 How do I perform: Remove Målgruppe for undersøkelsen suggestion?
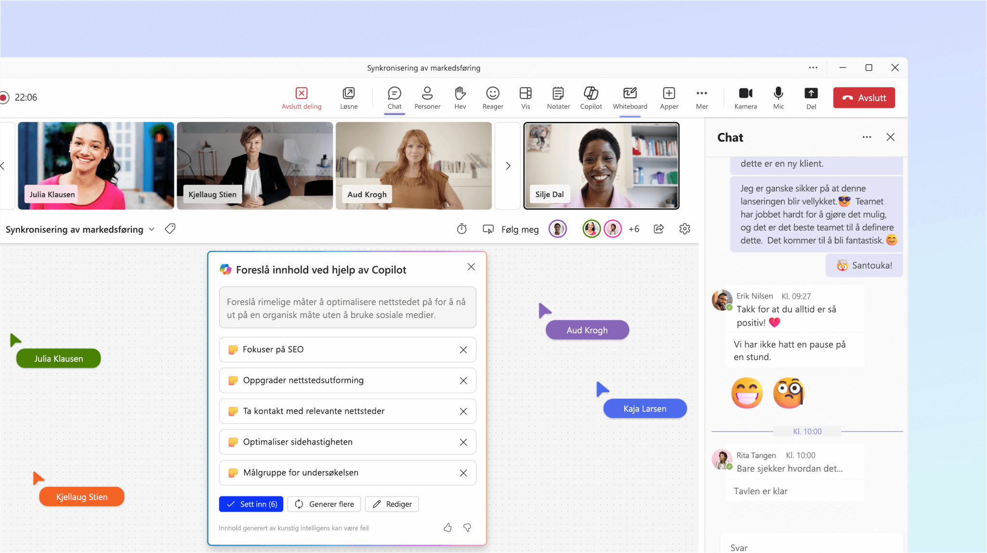click(463, 473)
